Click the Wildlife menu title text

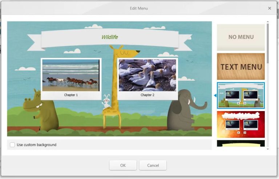[109, 37]
